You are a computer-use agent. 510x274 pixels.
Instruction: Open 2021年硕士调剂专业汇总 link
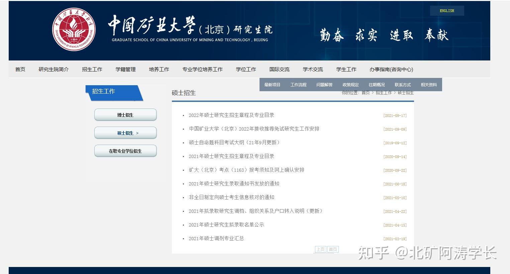point(216,238)
